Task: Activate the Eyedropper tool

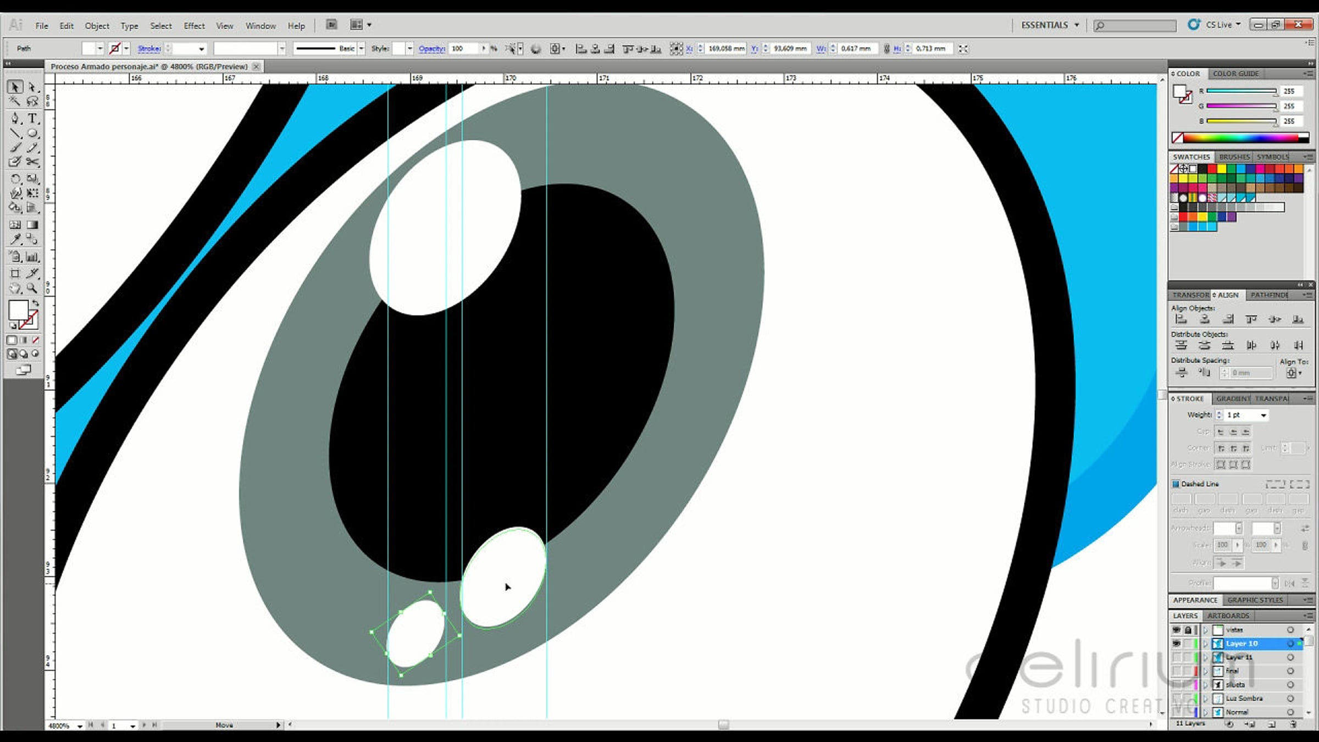Action: (15, 239)
